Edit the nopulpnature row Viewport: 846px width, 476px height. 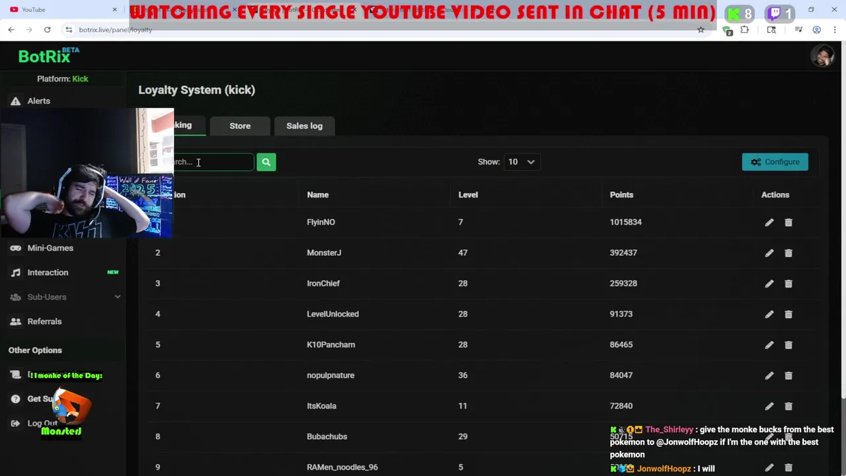tap(769, 376)
